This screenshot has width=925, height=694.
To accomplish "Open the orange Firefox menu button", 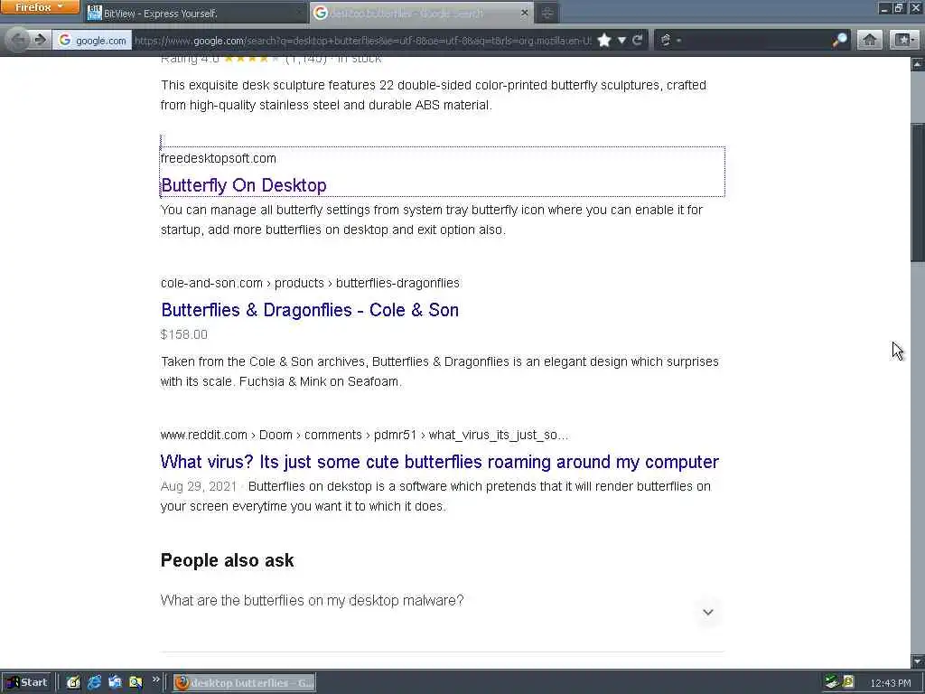I will coord(40,7).
